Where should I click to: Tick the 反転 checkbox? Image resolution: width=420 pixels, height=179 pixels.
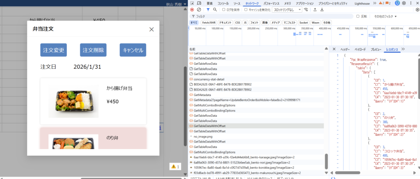pos(358,16)
